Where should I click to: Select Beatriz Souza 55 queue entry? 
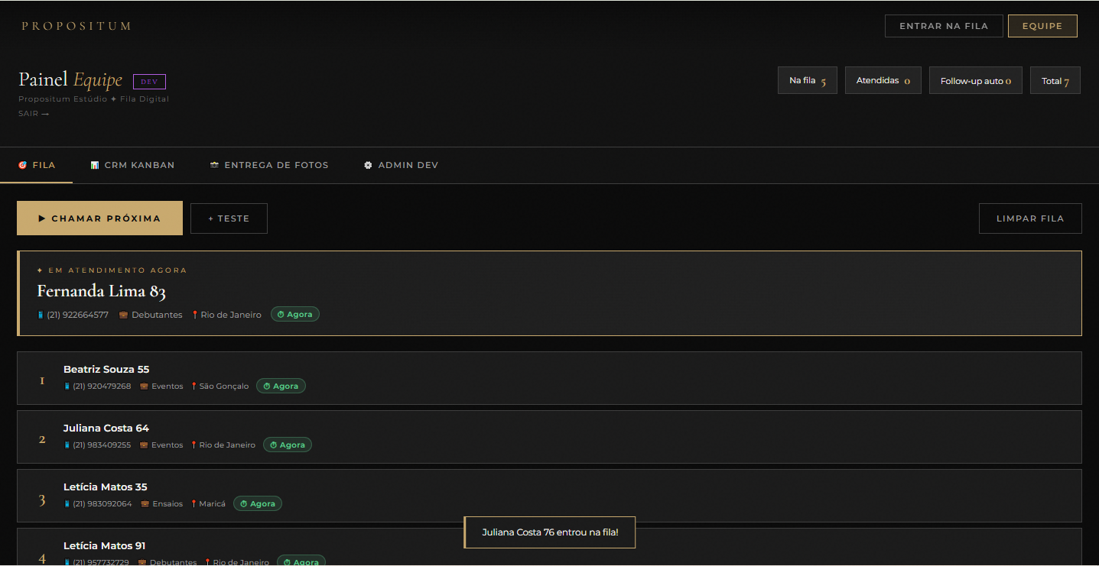(x=549, y=378)
